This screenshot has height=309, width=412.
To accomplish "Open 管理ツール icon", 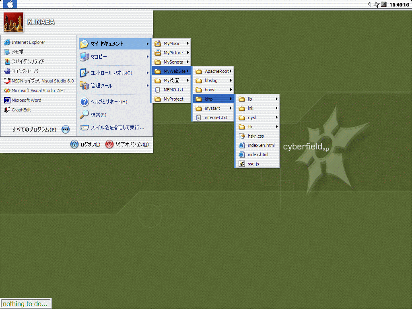I will tap(84, 86).
